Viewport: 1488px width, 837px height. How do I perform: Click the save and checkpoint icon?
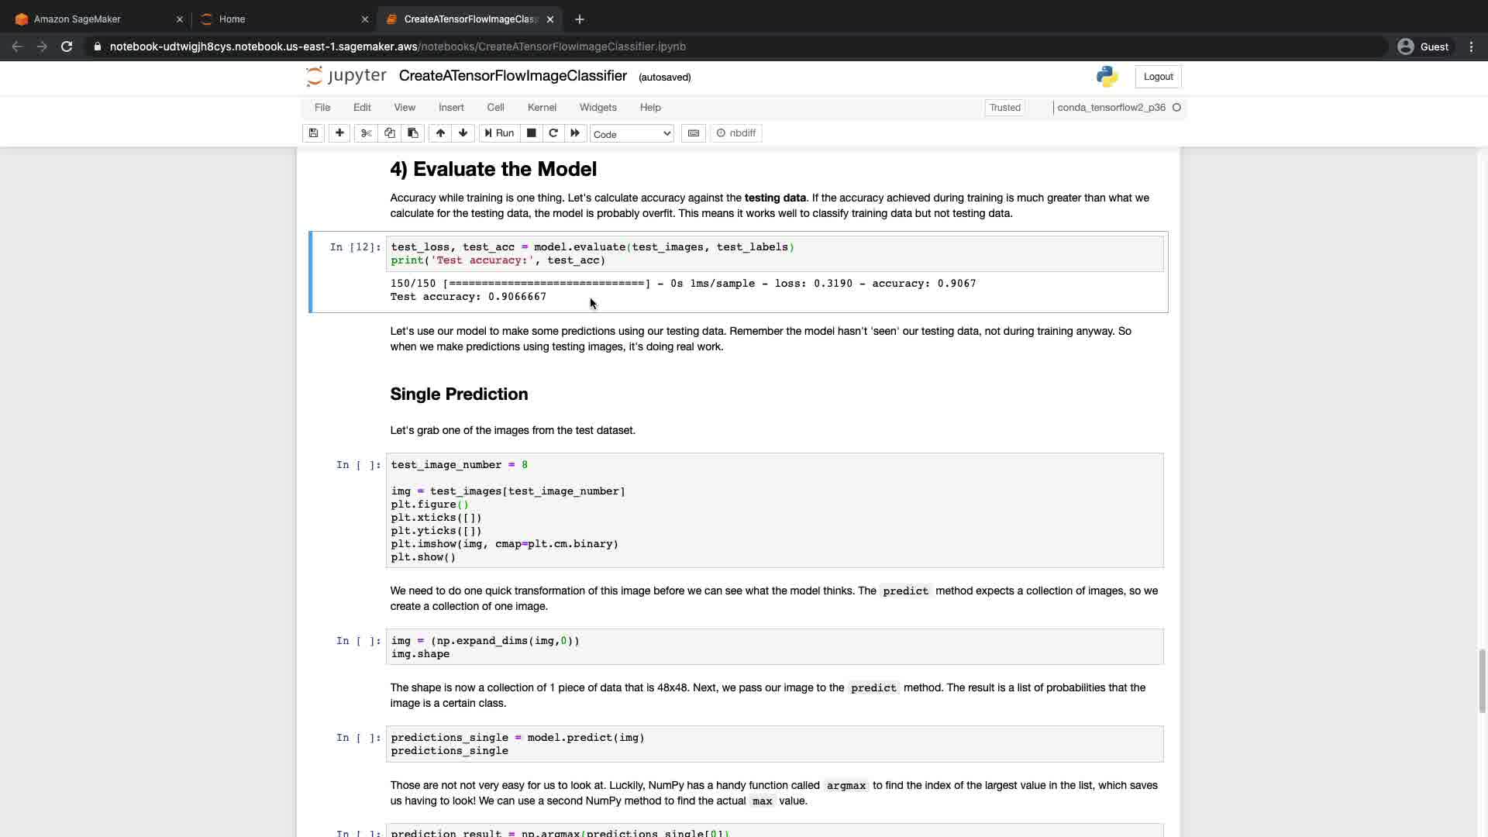[x=313, y=133]
